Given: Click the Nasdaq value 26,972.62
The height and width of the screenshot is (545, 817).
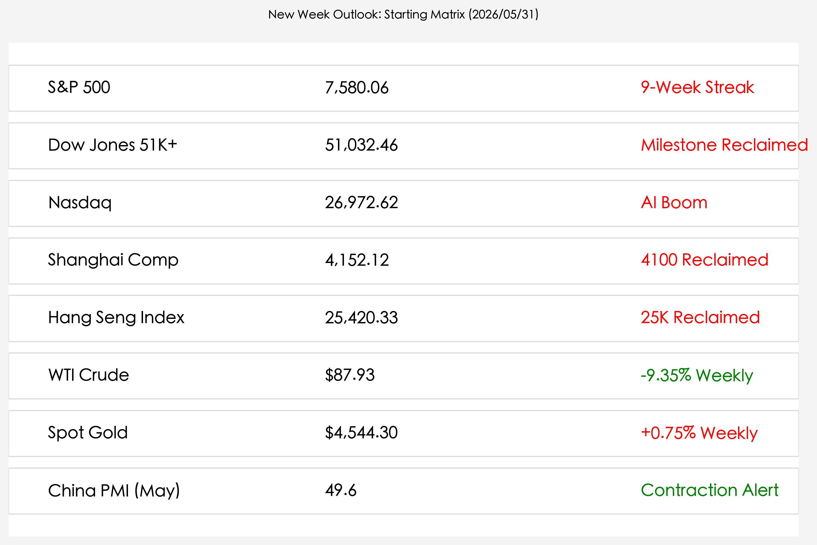Looking at the screenshot, I should (x=361, y=203).
